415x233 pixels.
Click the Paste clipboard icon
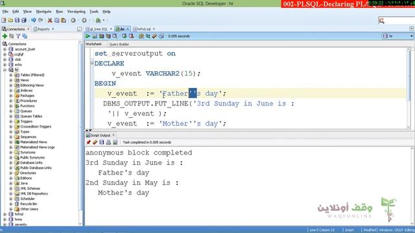(x=64, y=20)
